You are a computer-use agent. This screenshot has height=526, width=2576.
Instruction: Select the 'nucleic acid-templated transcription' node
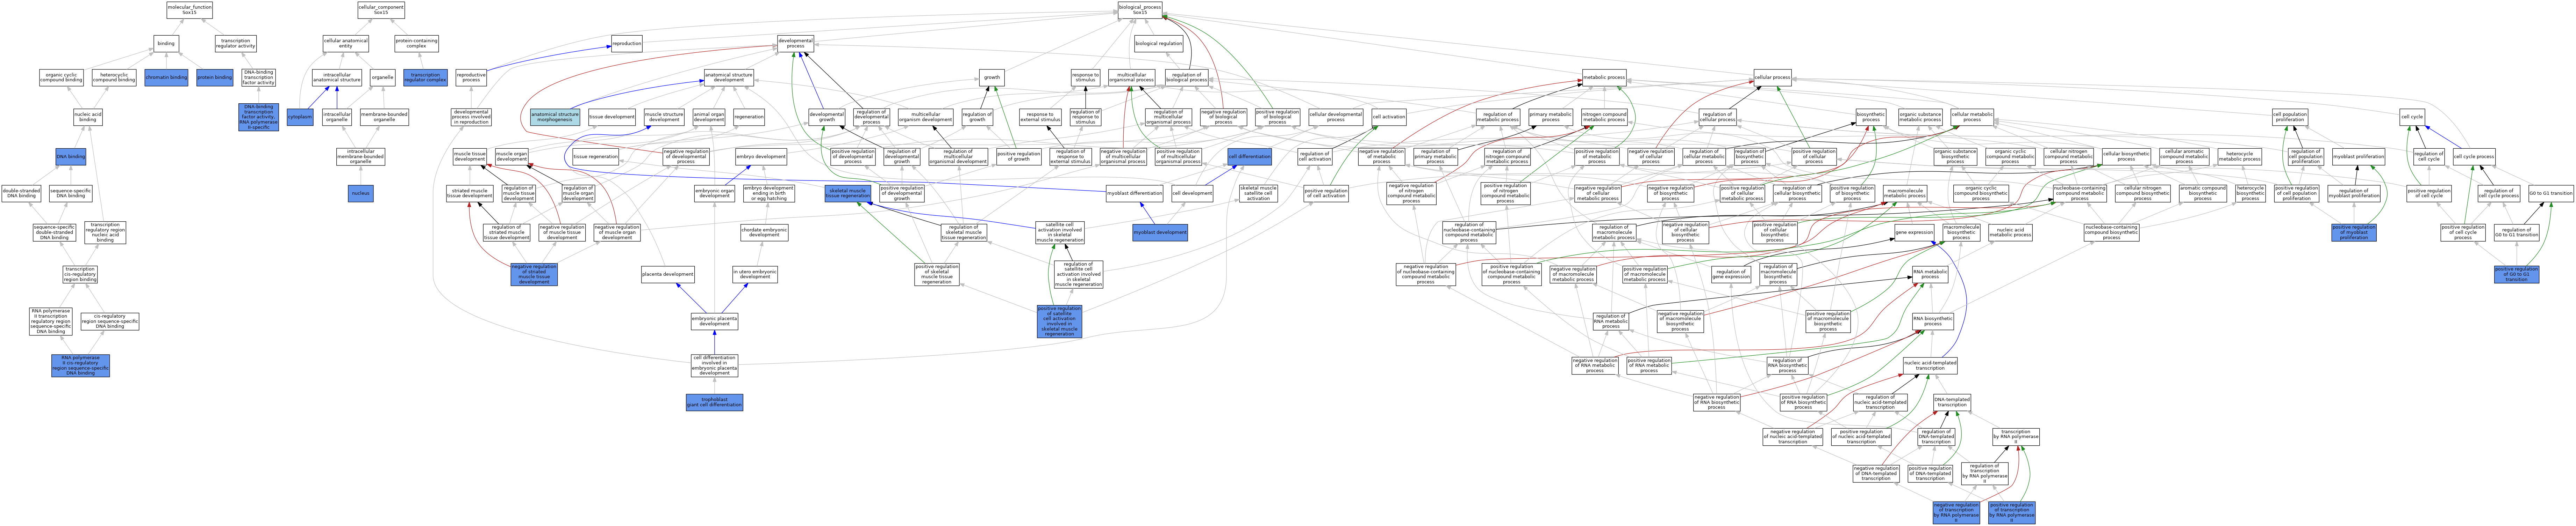click(x=1930, y=365)
